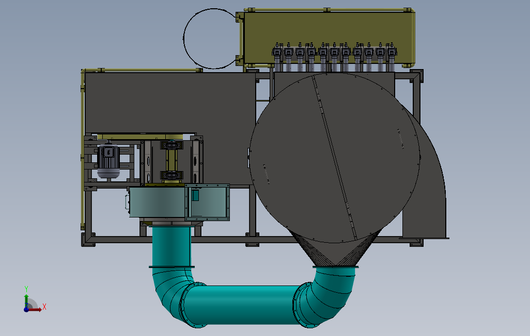
Task: Click the red X axis arrow of the triad
Action: pyautogui.click(x=35, y=309)
